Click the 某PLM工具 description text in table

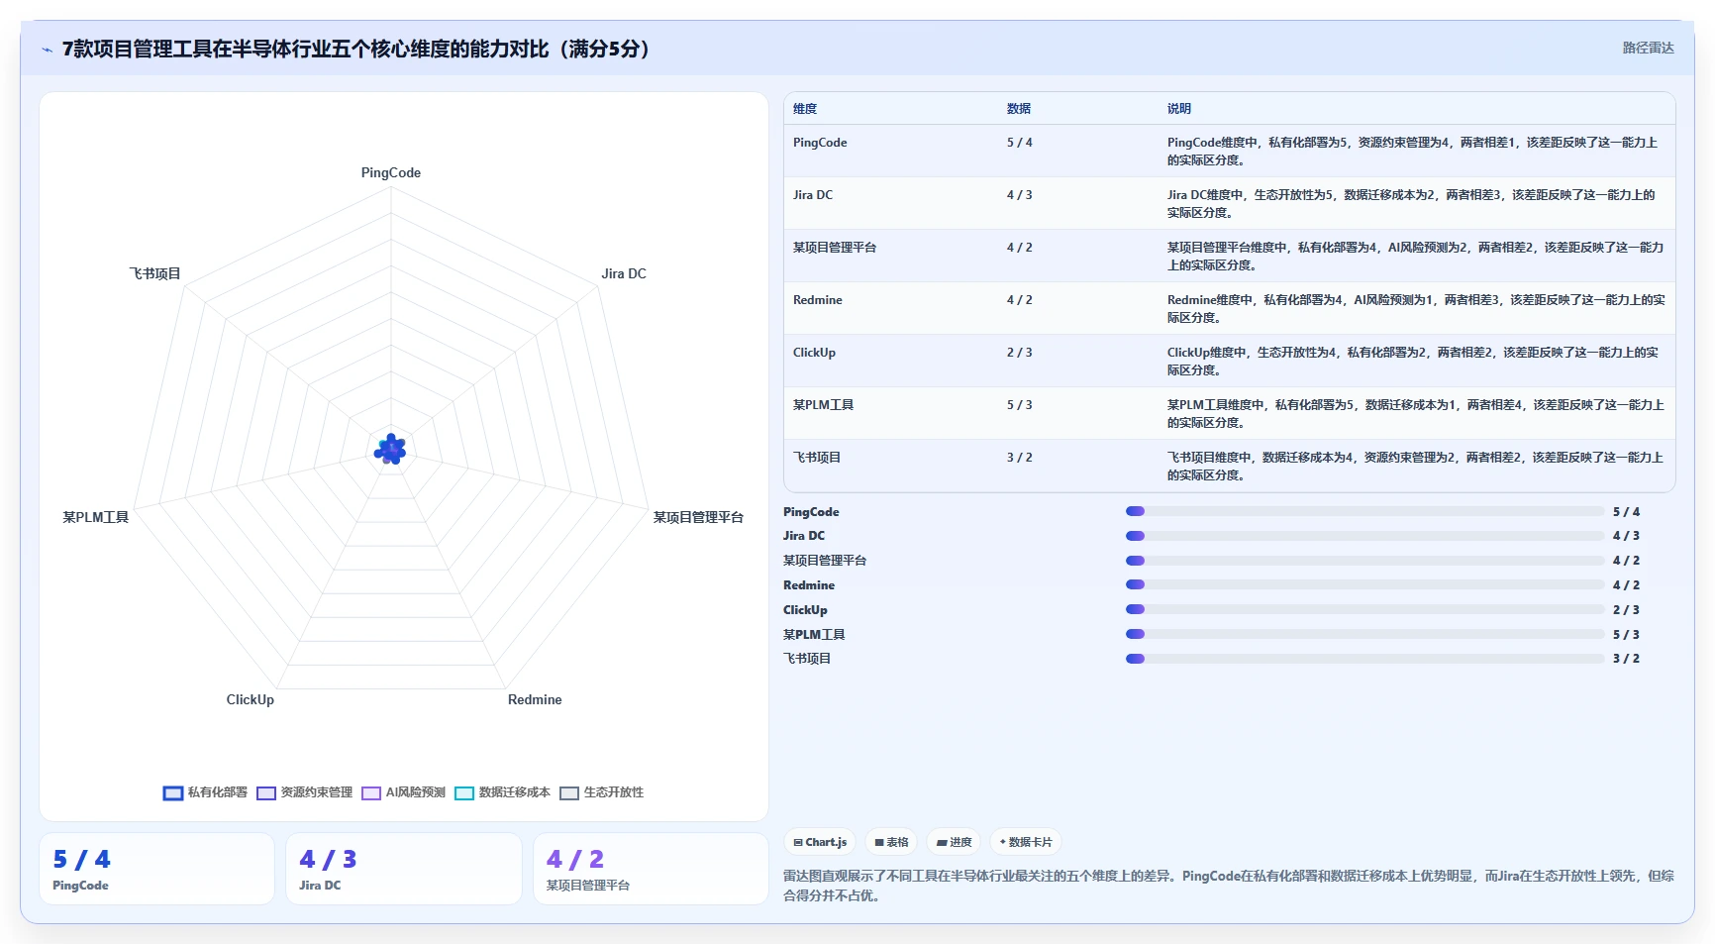[1416, 414]
